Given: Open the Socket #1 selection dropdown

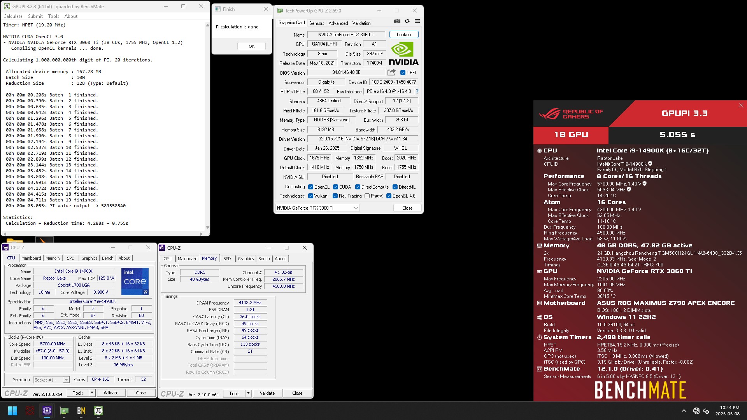Looking at the screenshot, I should (51, 380).
